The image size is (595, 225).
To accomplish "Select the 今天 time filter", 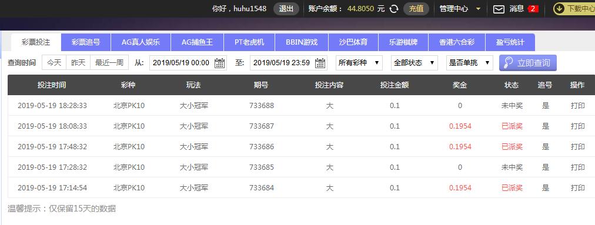I will (54, 63).
